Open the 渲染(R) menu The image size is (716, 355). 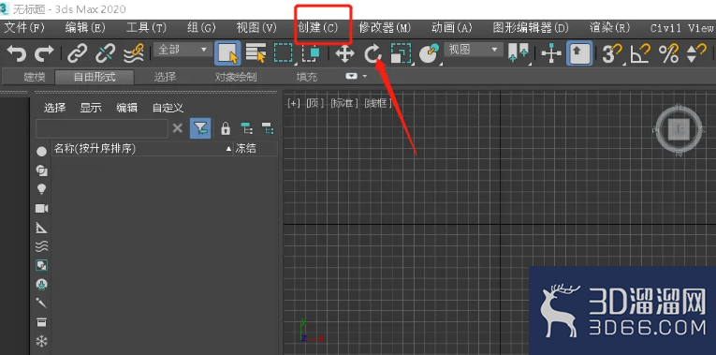coord(609,28)
